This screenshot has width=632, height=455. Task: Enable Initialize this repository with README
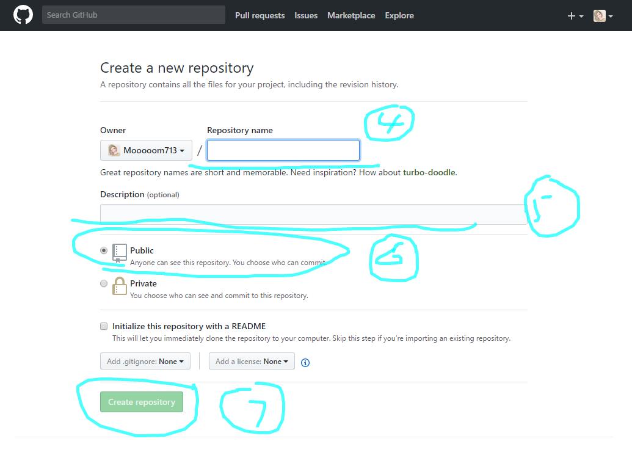point(104,326)
